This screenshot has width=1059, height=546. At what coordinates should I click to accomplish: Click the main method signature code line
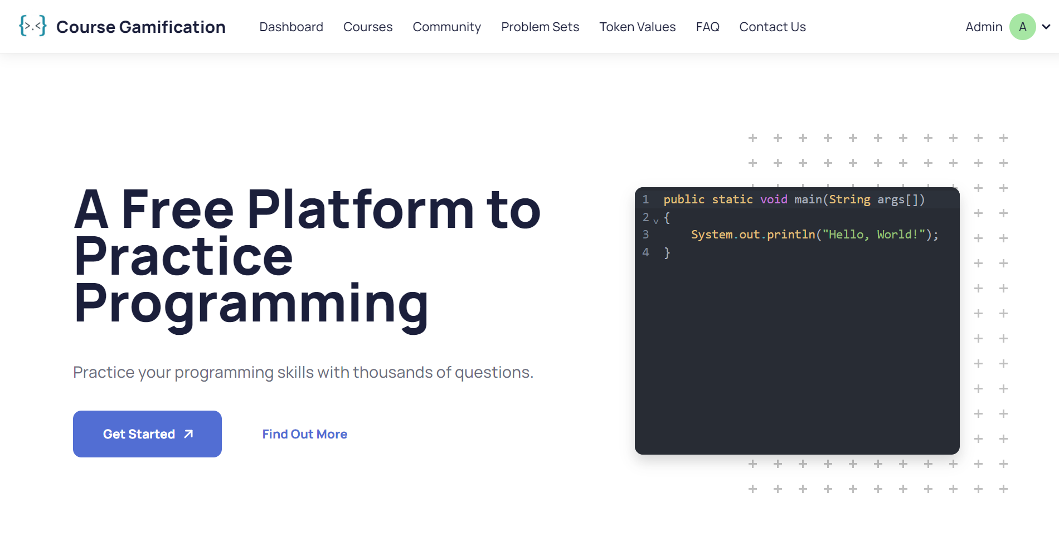793,199
